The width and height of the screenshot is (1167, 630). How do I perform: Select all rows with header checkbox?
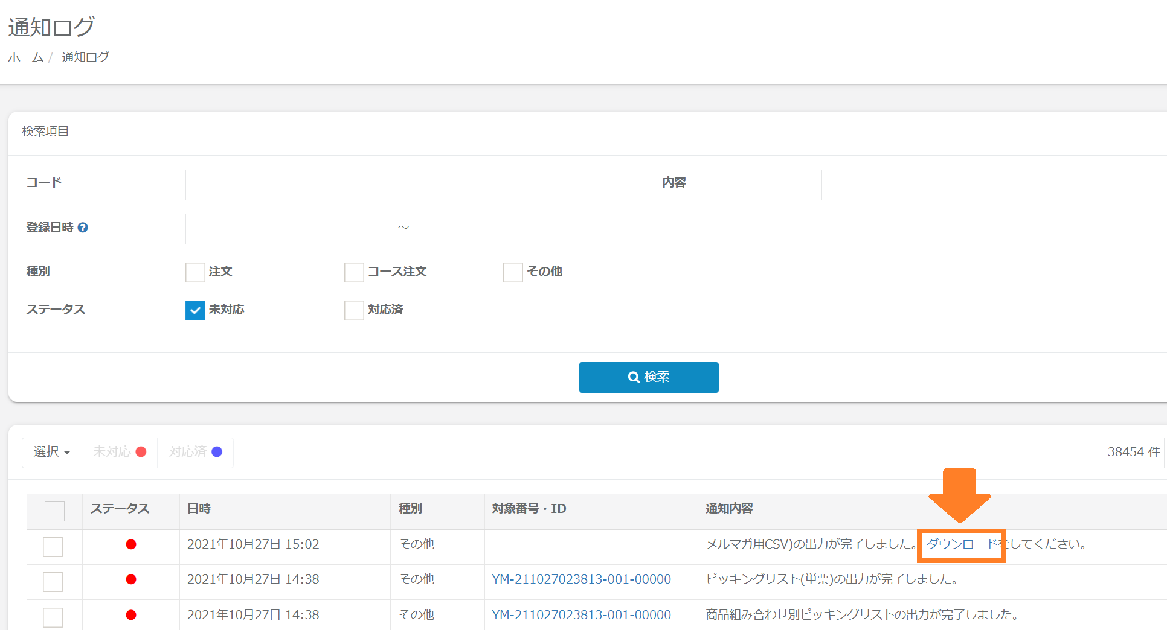click(54, 511)
